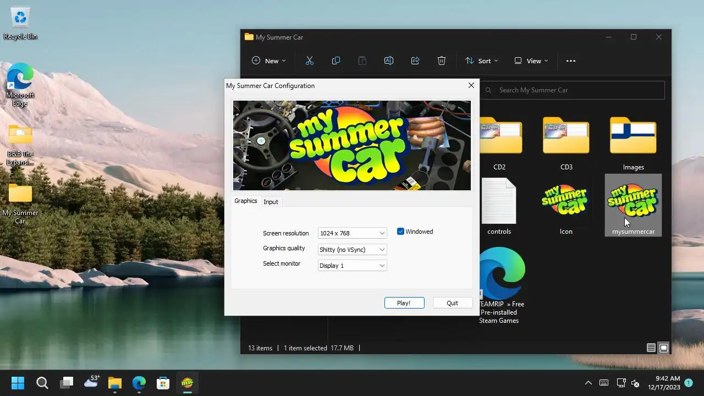Open the weather widget showing 53°

pos(91,381)
